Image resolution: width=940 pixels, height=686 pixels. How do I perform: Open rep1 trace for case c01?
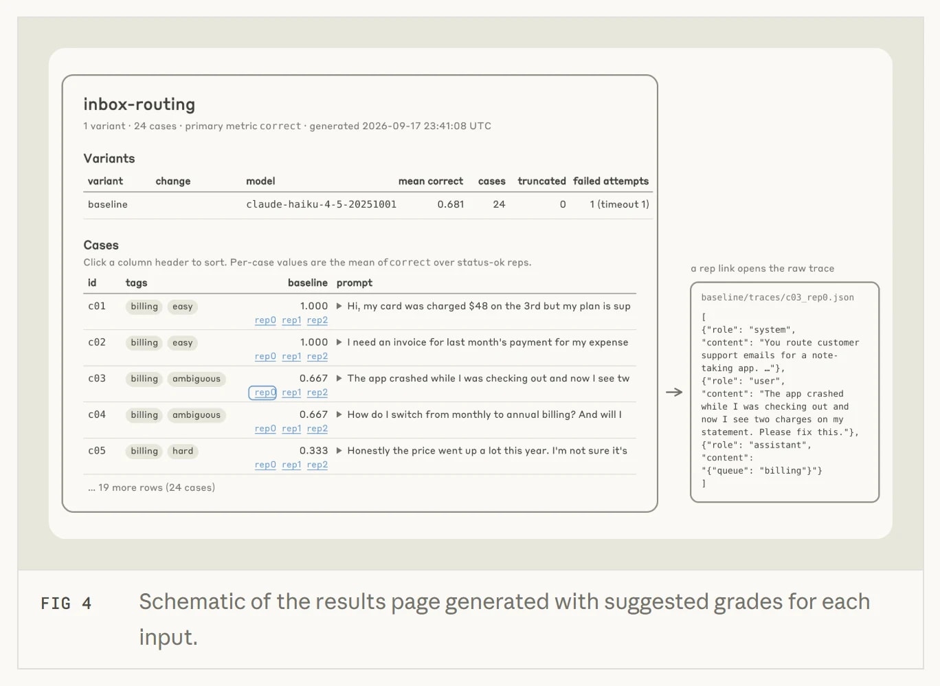pos(291,320)
